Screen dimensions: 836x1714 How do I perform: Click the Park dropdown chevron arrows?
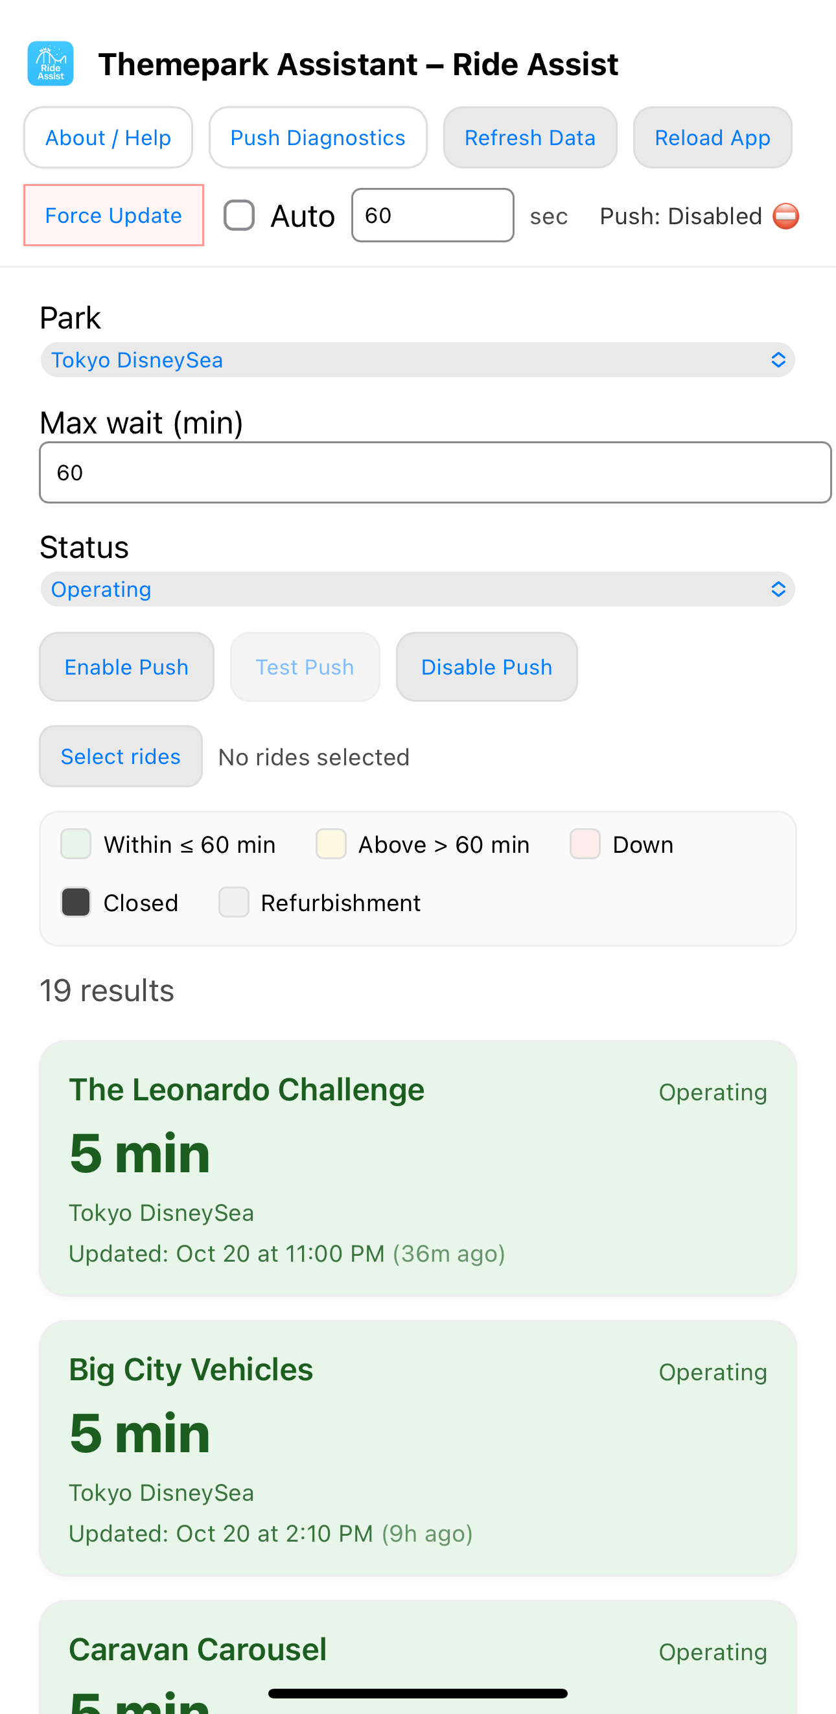pos(778,360)
